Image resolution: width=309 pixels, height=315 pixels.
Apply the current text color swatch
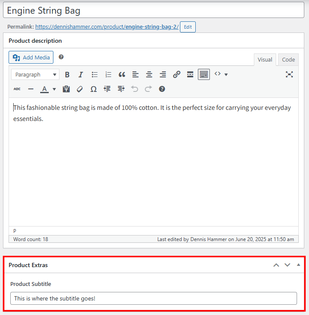[44, 89]
